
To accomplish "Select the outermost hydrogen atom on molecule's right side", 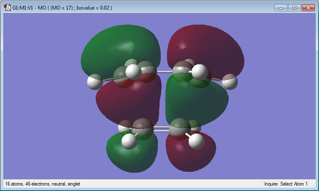I will (230, 82).
